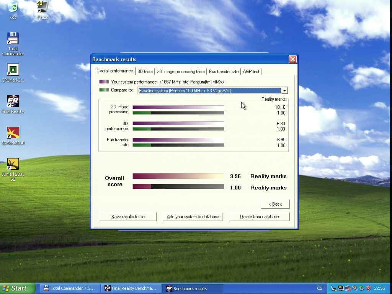Click the 6.30 3D performance value
Viewport: 392px width, 294px height.
tap(281, 124)
